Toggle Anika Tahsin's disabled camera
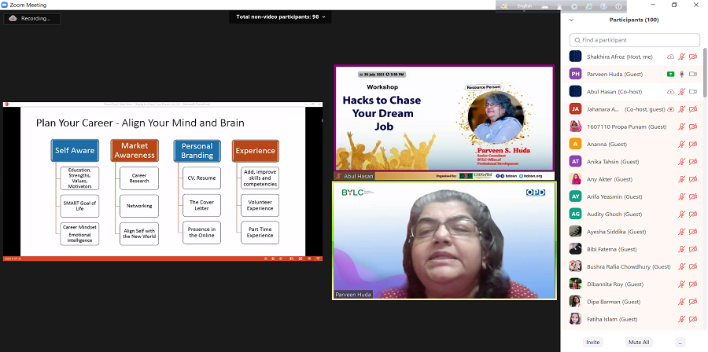The height and width of the screenshot is (352, 708). coord(693,162)
